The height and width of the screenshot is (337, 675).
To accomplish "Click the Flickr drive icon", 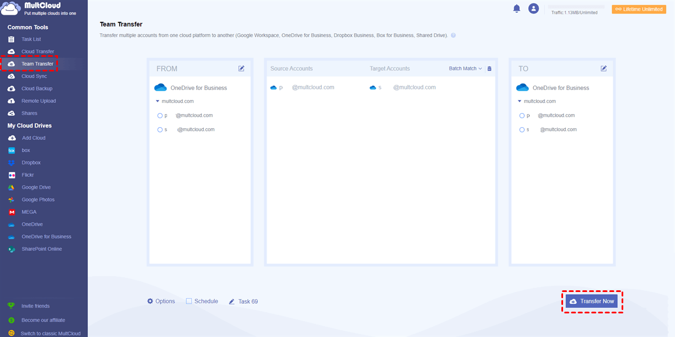I will [11, 175].
